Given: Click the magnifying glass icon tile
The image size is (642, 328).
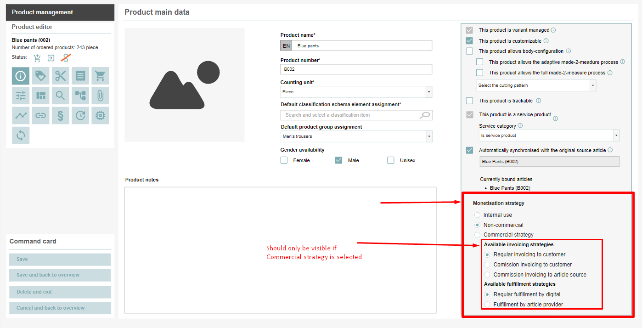Looking at the screenshot, I should coord(61,96).
